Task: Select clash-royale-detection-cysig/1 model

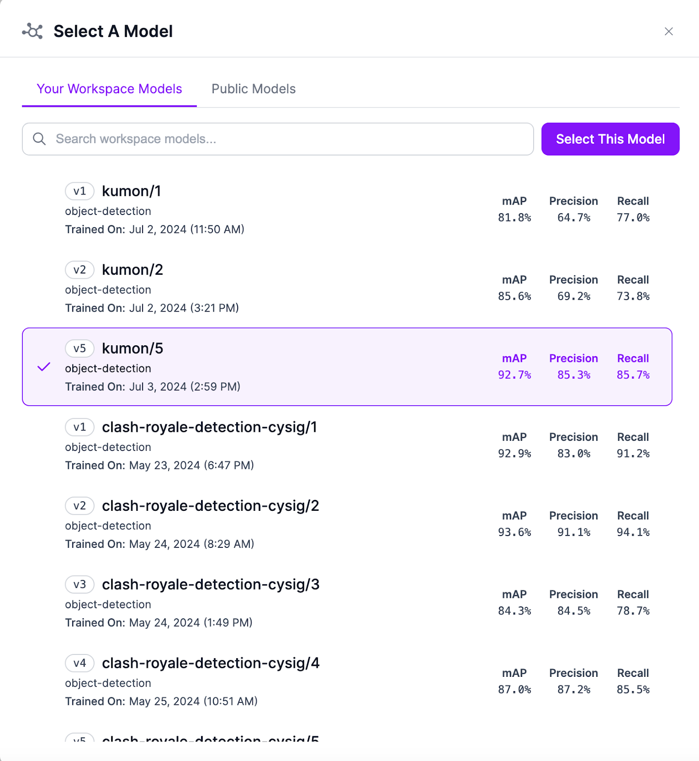Action: point(209,427)
